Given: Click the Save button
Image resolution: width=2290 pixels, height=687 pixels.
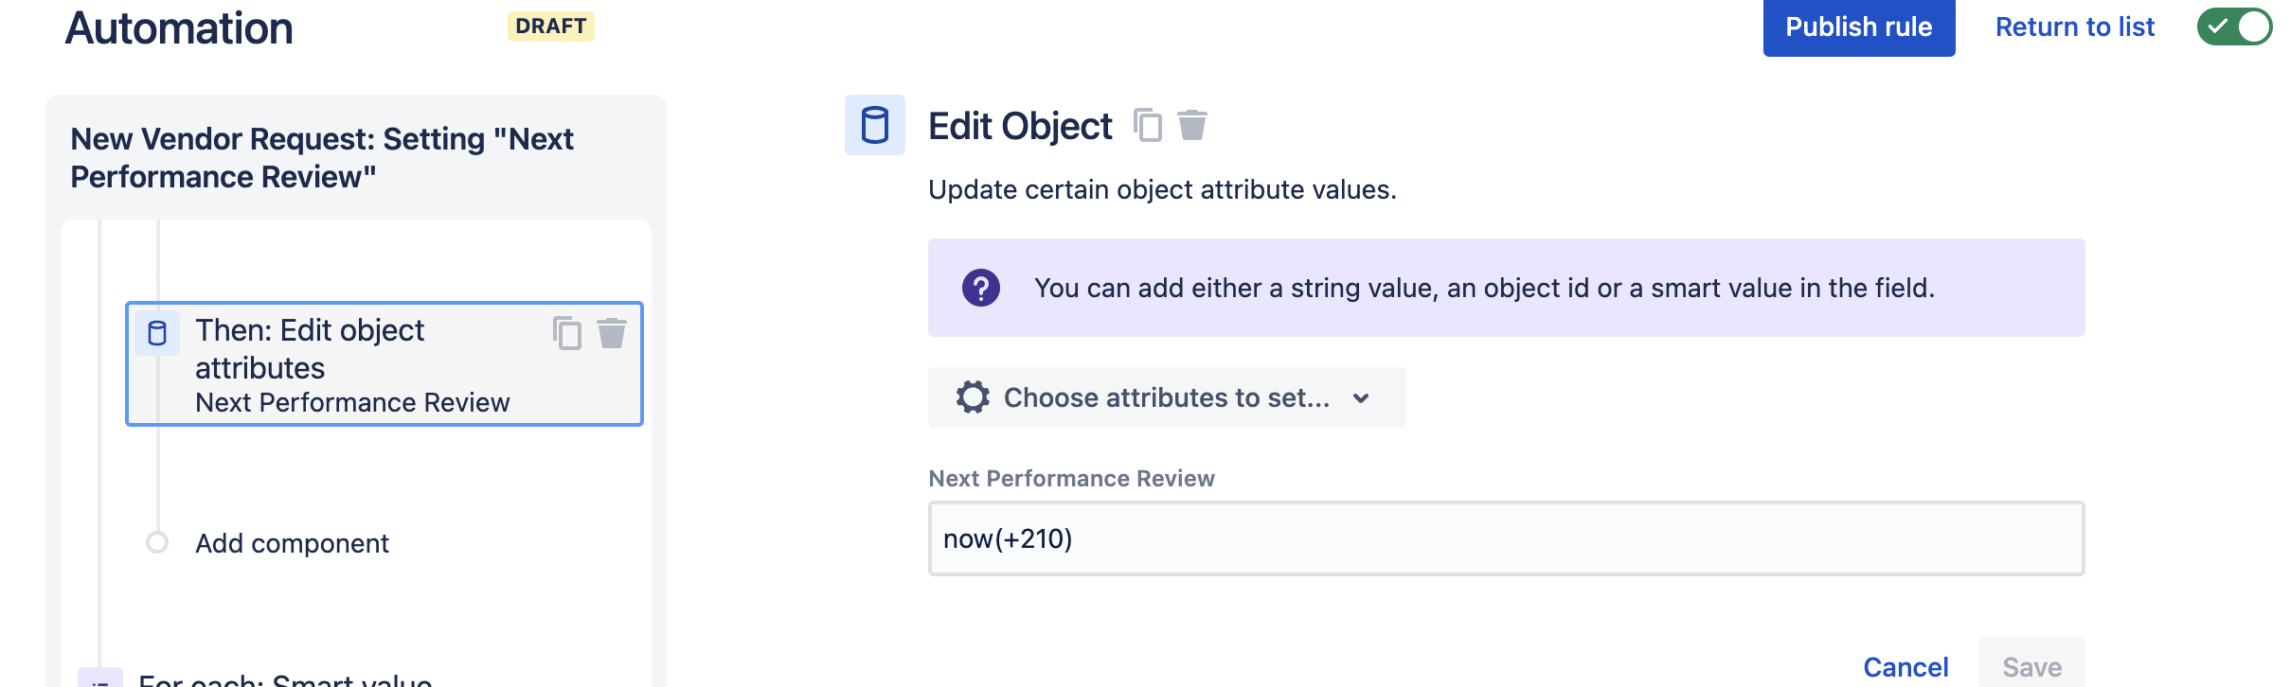Looking at the screenshot, I should click(2031, 666).
